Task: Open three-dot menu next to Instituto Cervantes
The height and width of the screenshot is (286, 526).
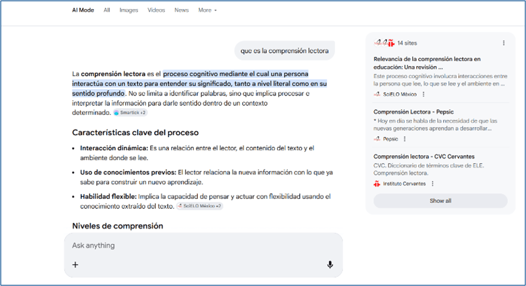Action: pyautogui.click(x=432, y=184)
